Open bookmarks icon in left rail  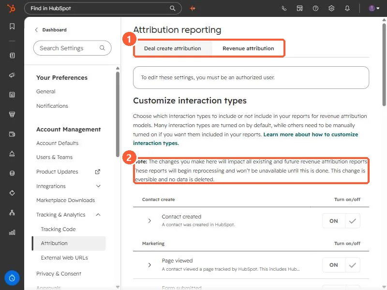[x=12, y=27]
